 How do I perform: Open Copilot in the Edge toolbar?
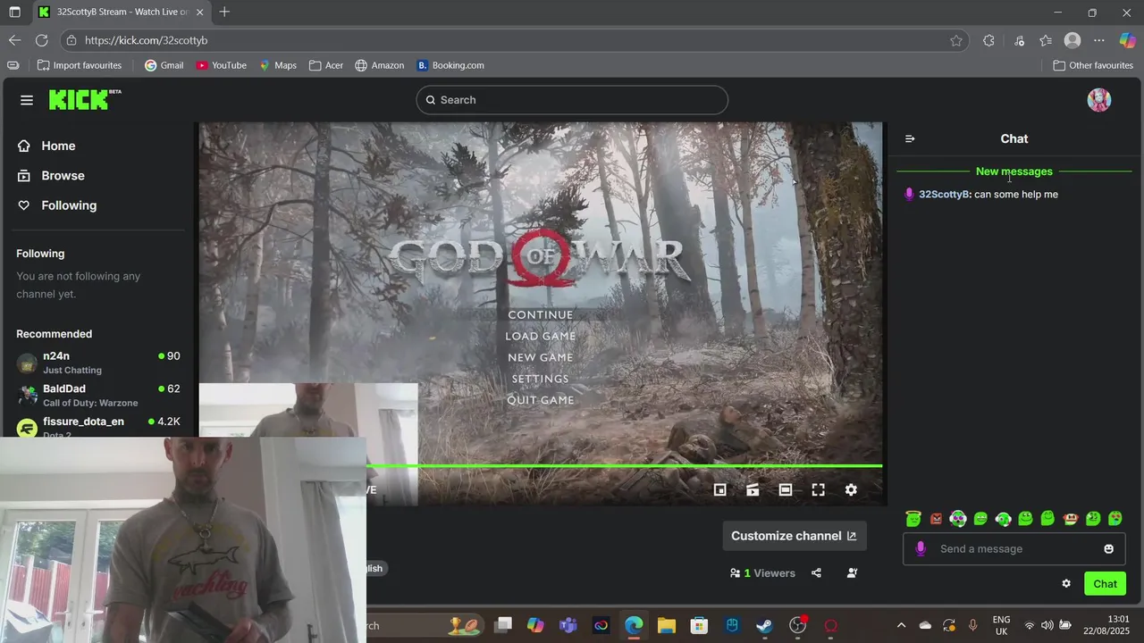1127,40
